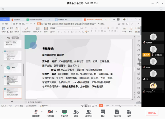Image resolution: width=165 pixels, height=119 pixels.
Task: Unmute microphone with 解除静音 icon
Action: [37, 112]
